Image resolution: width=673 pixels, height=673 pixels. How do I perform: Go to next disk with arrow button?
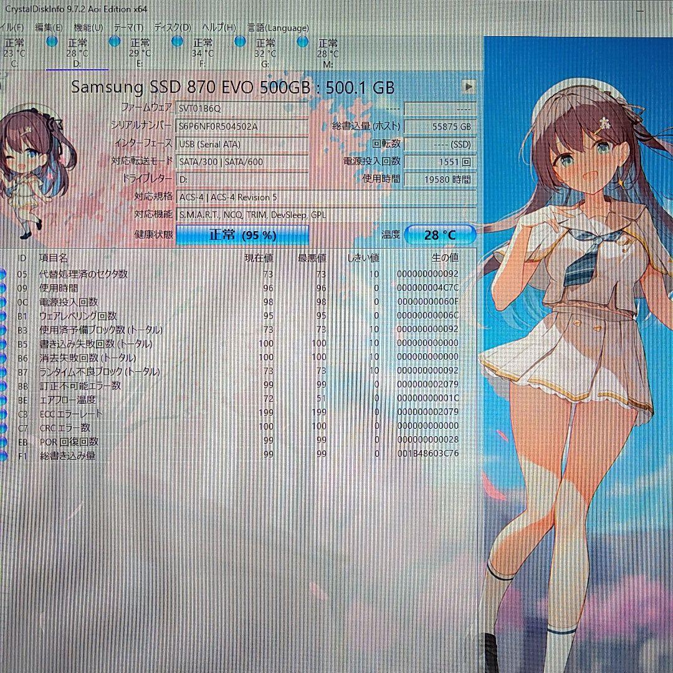469,87
